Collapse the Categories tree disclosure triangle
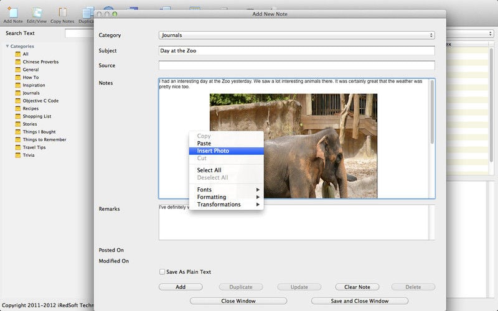The width and height of the screenshot is (498, 311). click(x=7, y=46)
